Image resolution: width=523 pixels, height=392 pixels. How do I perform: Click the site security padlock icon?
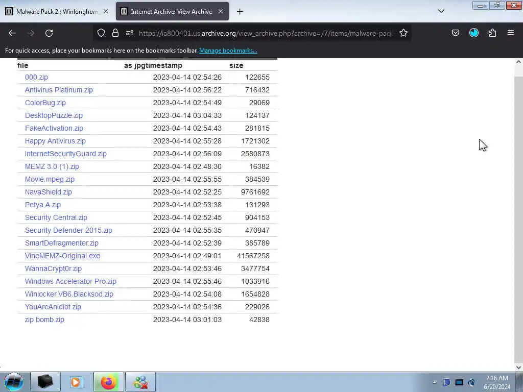pyautogui.click(x=115, y=33)
